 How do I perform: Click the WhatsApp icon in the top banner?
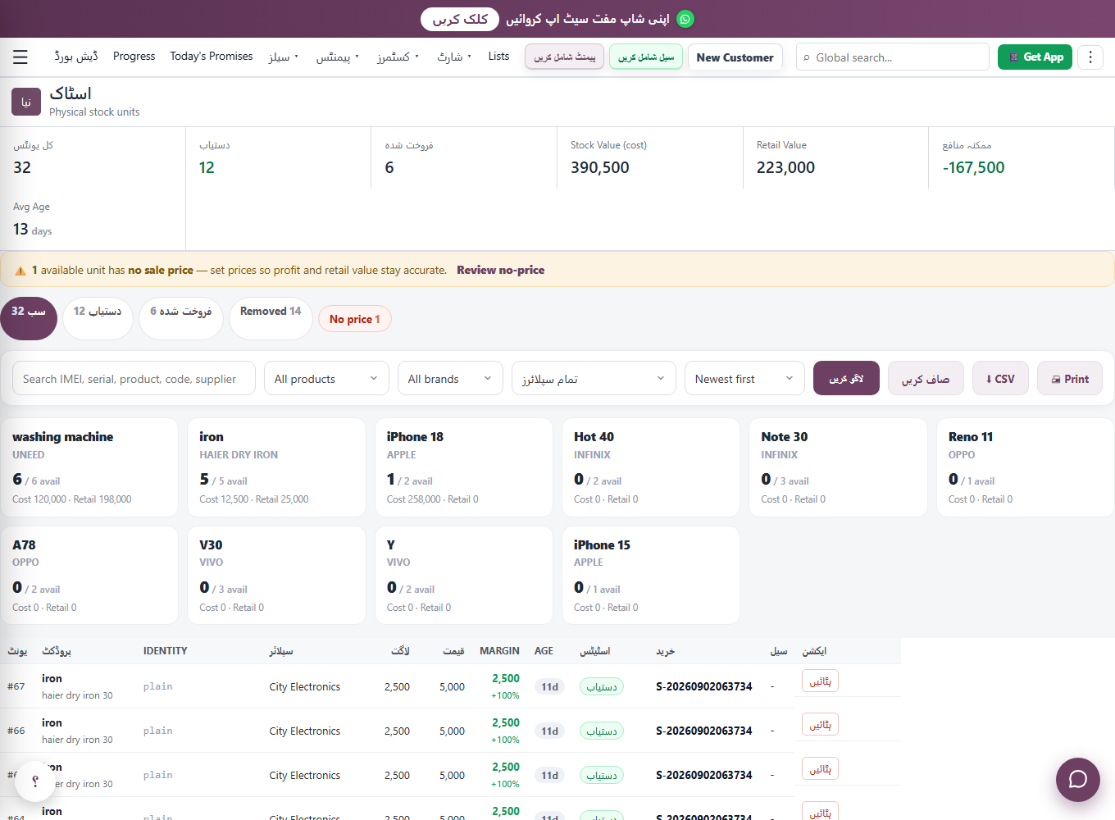click(x=685, y=19)
